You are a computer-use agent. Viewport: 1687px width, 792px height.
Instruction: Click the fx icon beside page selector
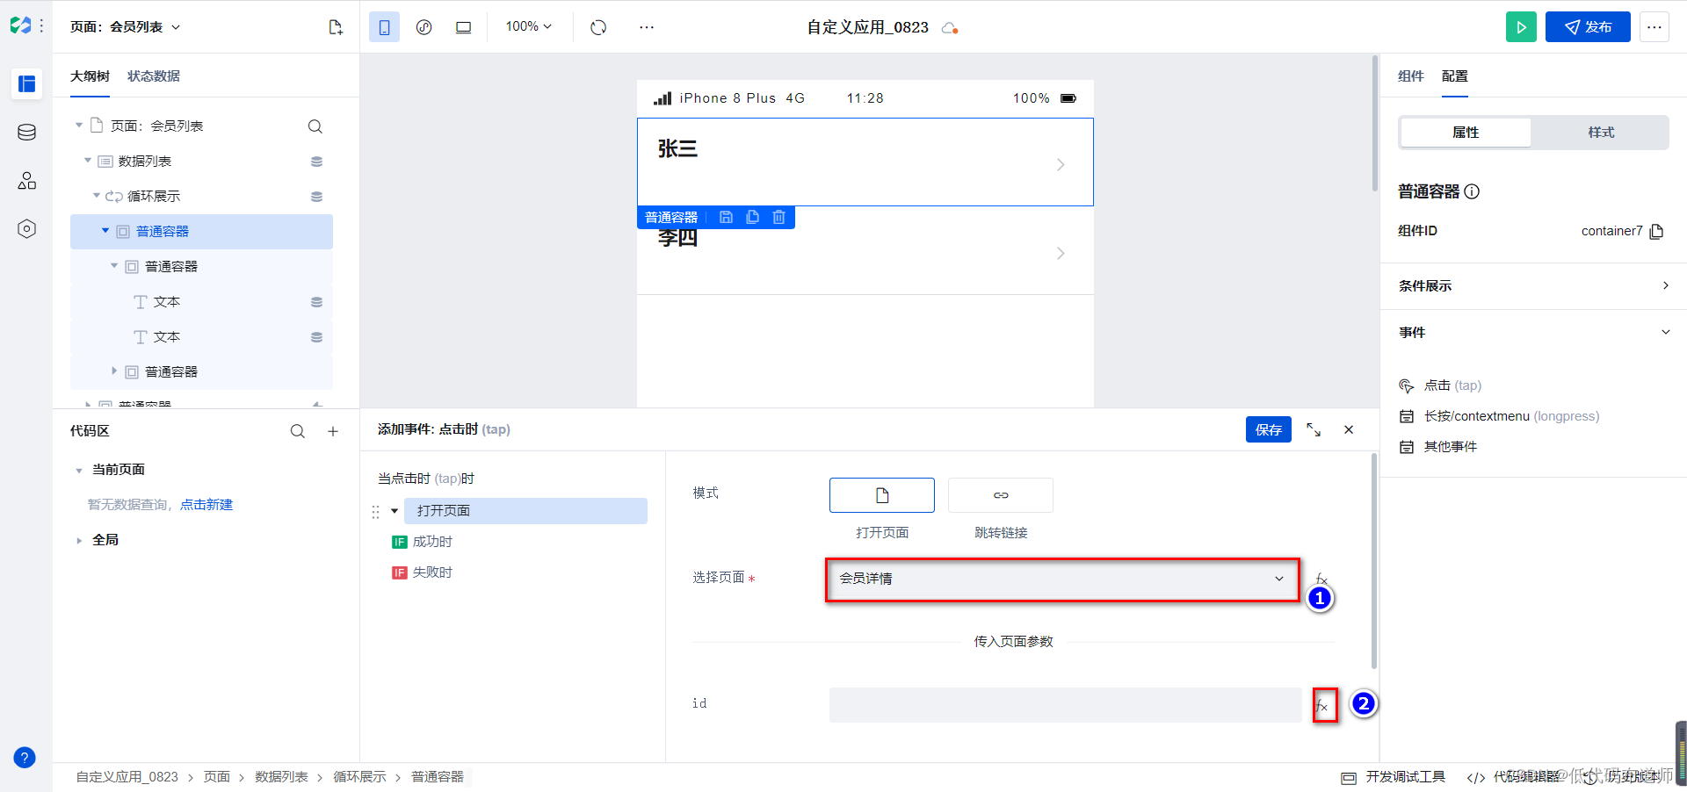[1321, 579]
